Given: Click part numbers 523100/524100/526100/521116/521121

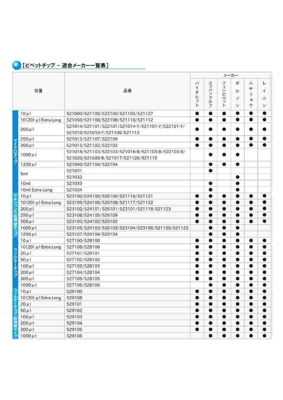Looking at the screenshot, I should (110, 196).
